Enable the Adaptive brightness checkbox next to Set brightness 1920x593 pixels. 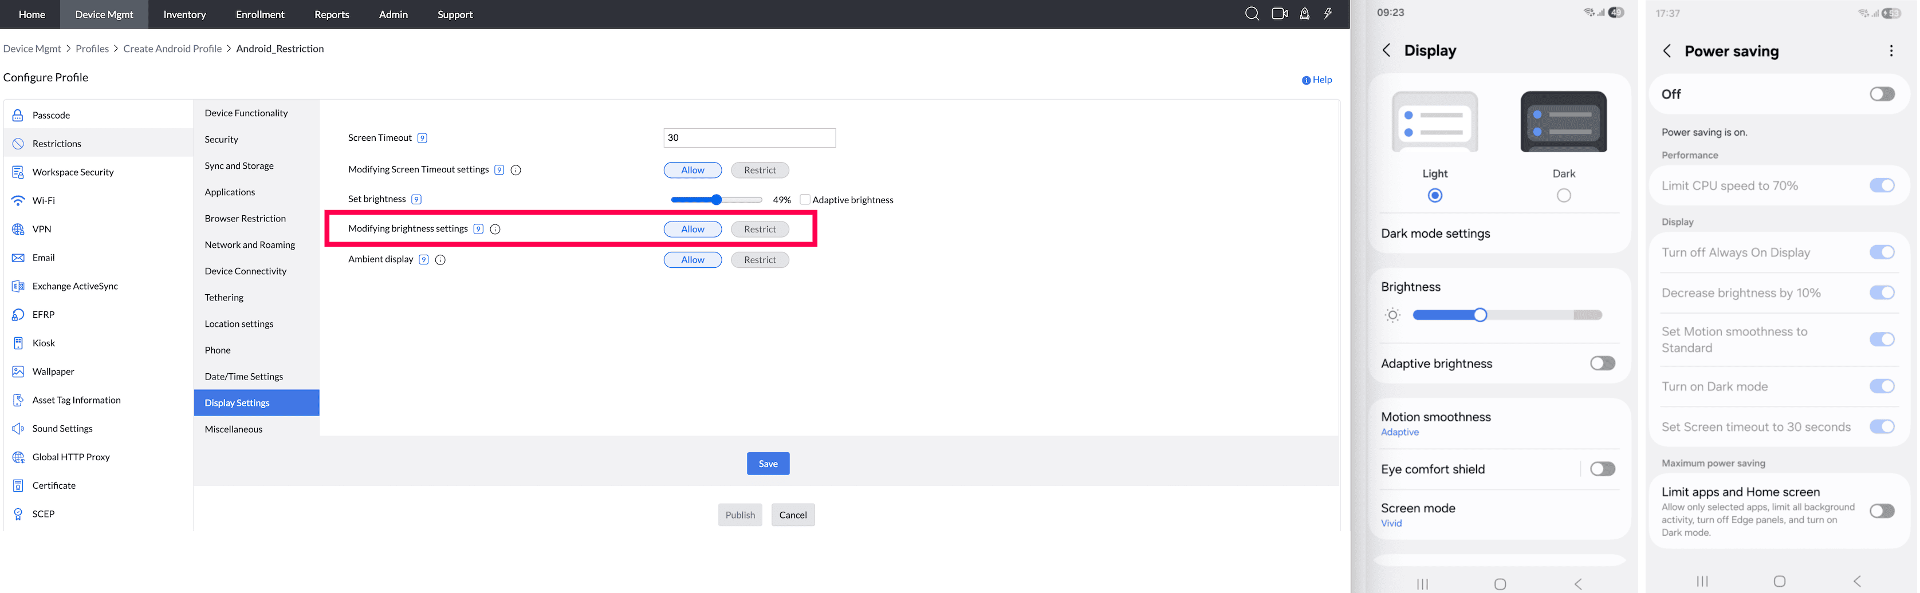point(805,199)
